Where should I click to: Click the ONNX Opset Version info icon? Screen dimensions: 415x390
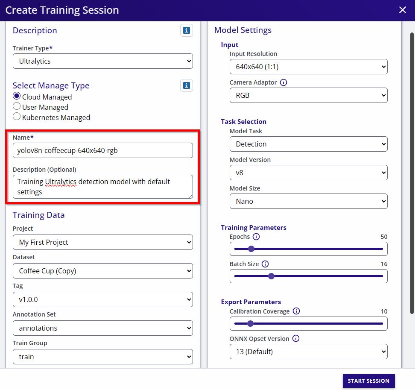[295, 339]
